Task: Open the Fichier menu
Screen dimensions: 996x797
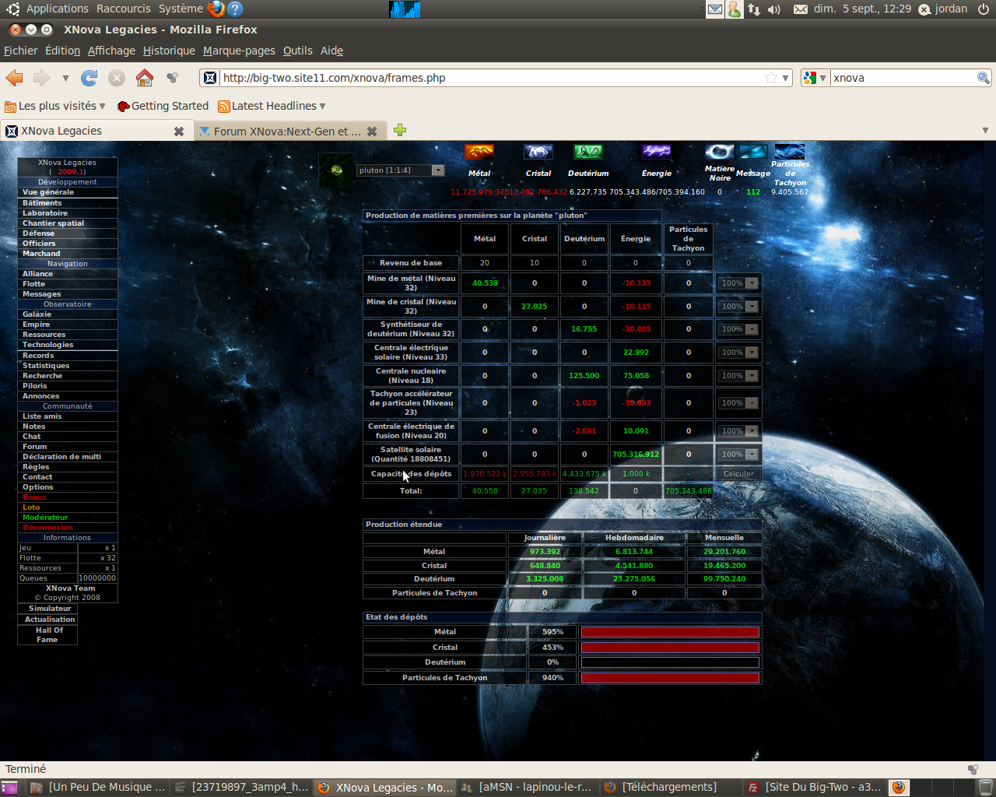Action: tap(20, 51)
